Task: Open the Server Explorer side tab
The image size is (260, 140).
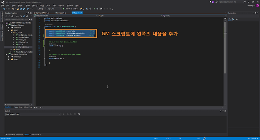Action: (2, 17)
